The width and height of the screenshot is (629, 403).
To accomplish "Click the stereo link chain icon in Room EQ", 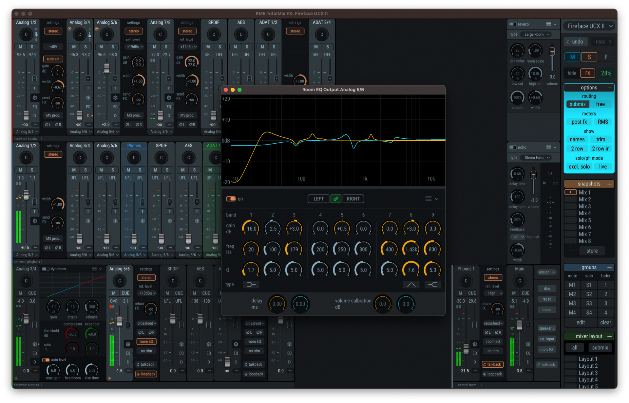I will 336,199.
